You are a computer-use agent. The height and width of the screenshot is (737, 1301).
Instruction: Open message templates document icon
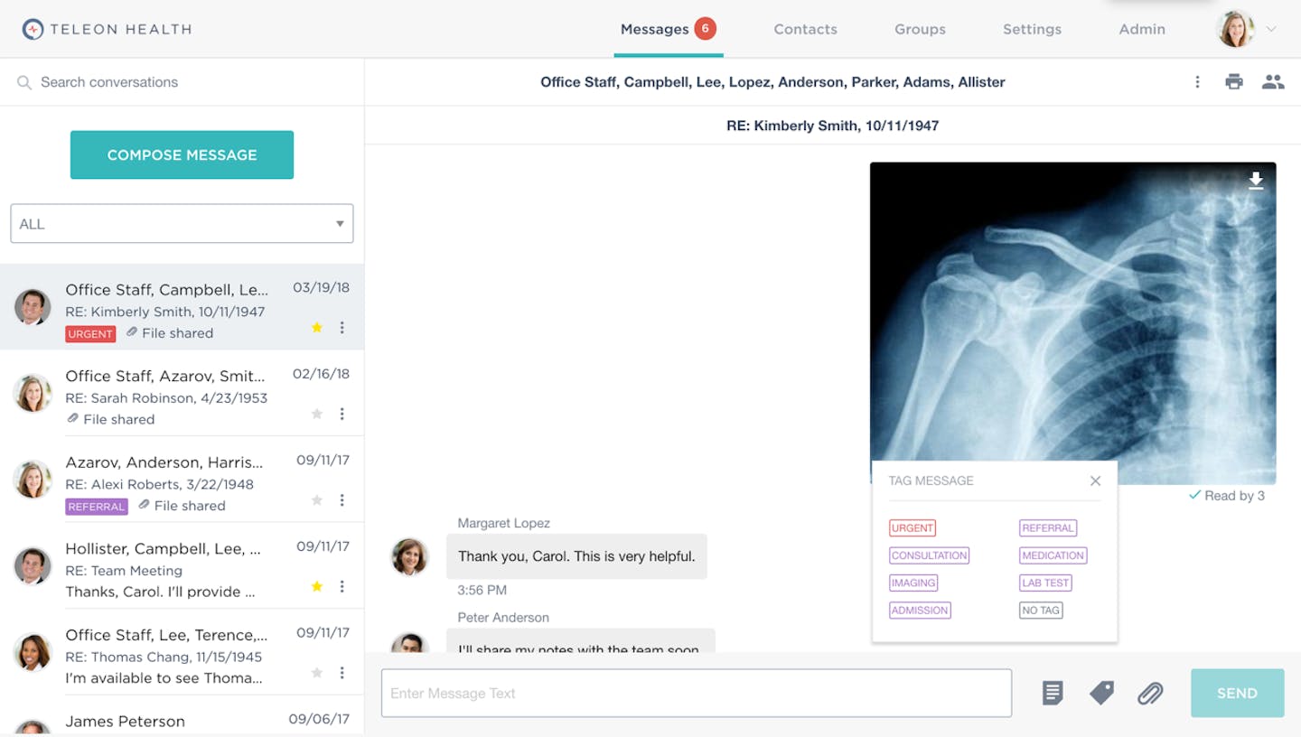click(1053, 693)
